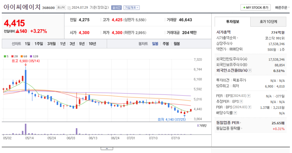Select the 1일 line chart period
The height and width of the screenshot is (153, 292).
(28, 44)
